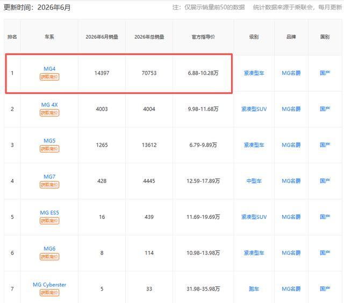Select MG6 price 10.98-13.98万
This screenshot has width=344, height=303.
coord(203,253)
